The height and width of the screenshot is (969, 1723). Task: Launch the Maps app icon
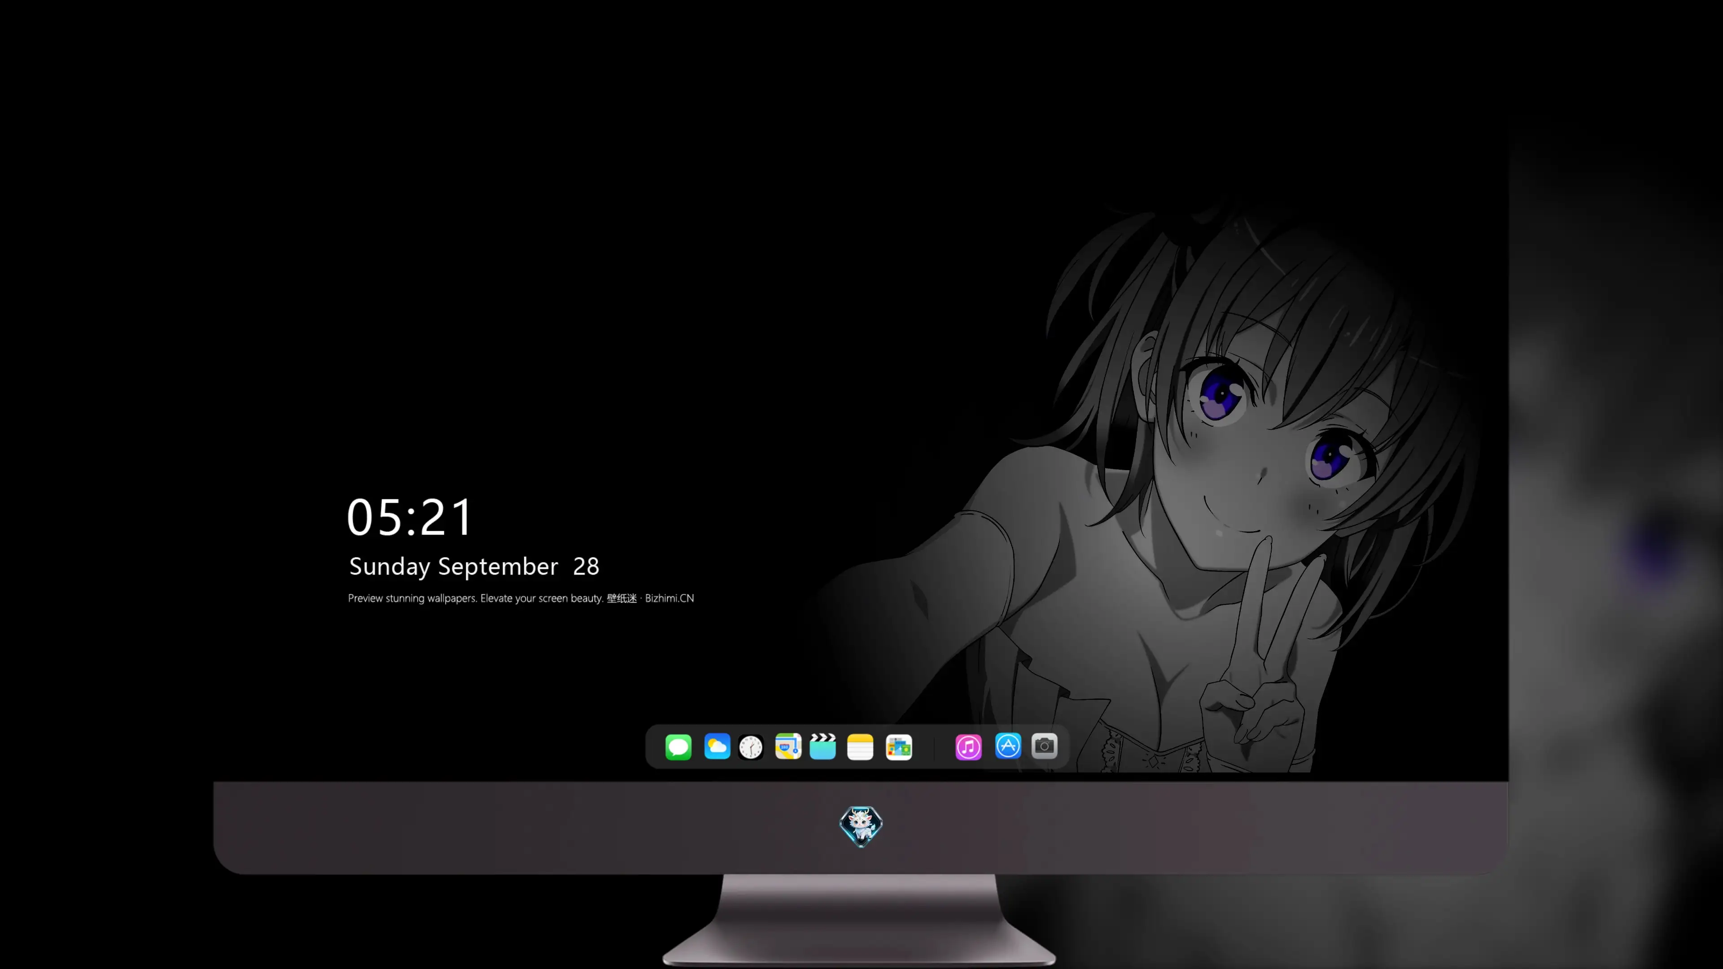coord(788,746)
